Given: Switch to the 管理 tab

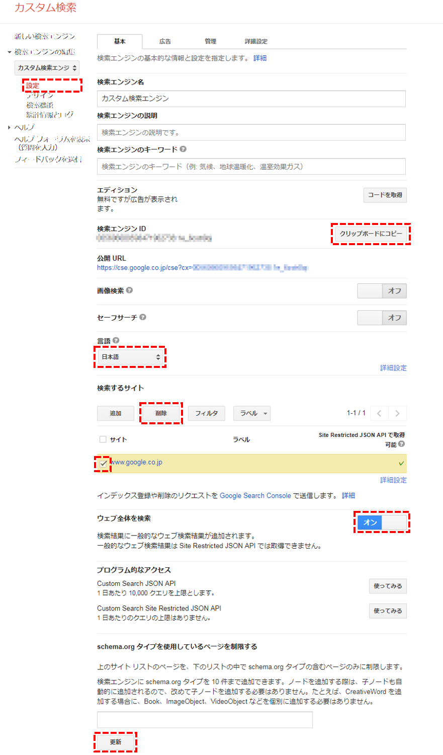Looking at the screenshot, I should click(x=210, y=42).
